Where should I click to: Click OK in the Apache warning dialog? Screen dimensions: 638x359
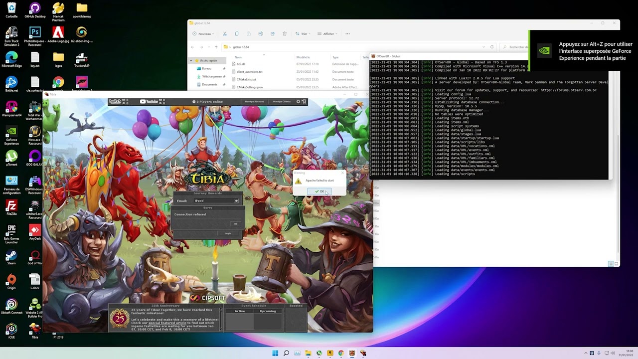[319, 191]
